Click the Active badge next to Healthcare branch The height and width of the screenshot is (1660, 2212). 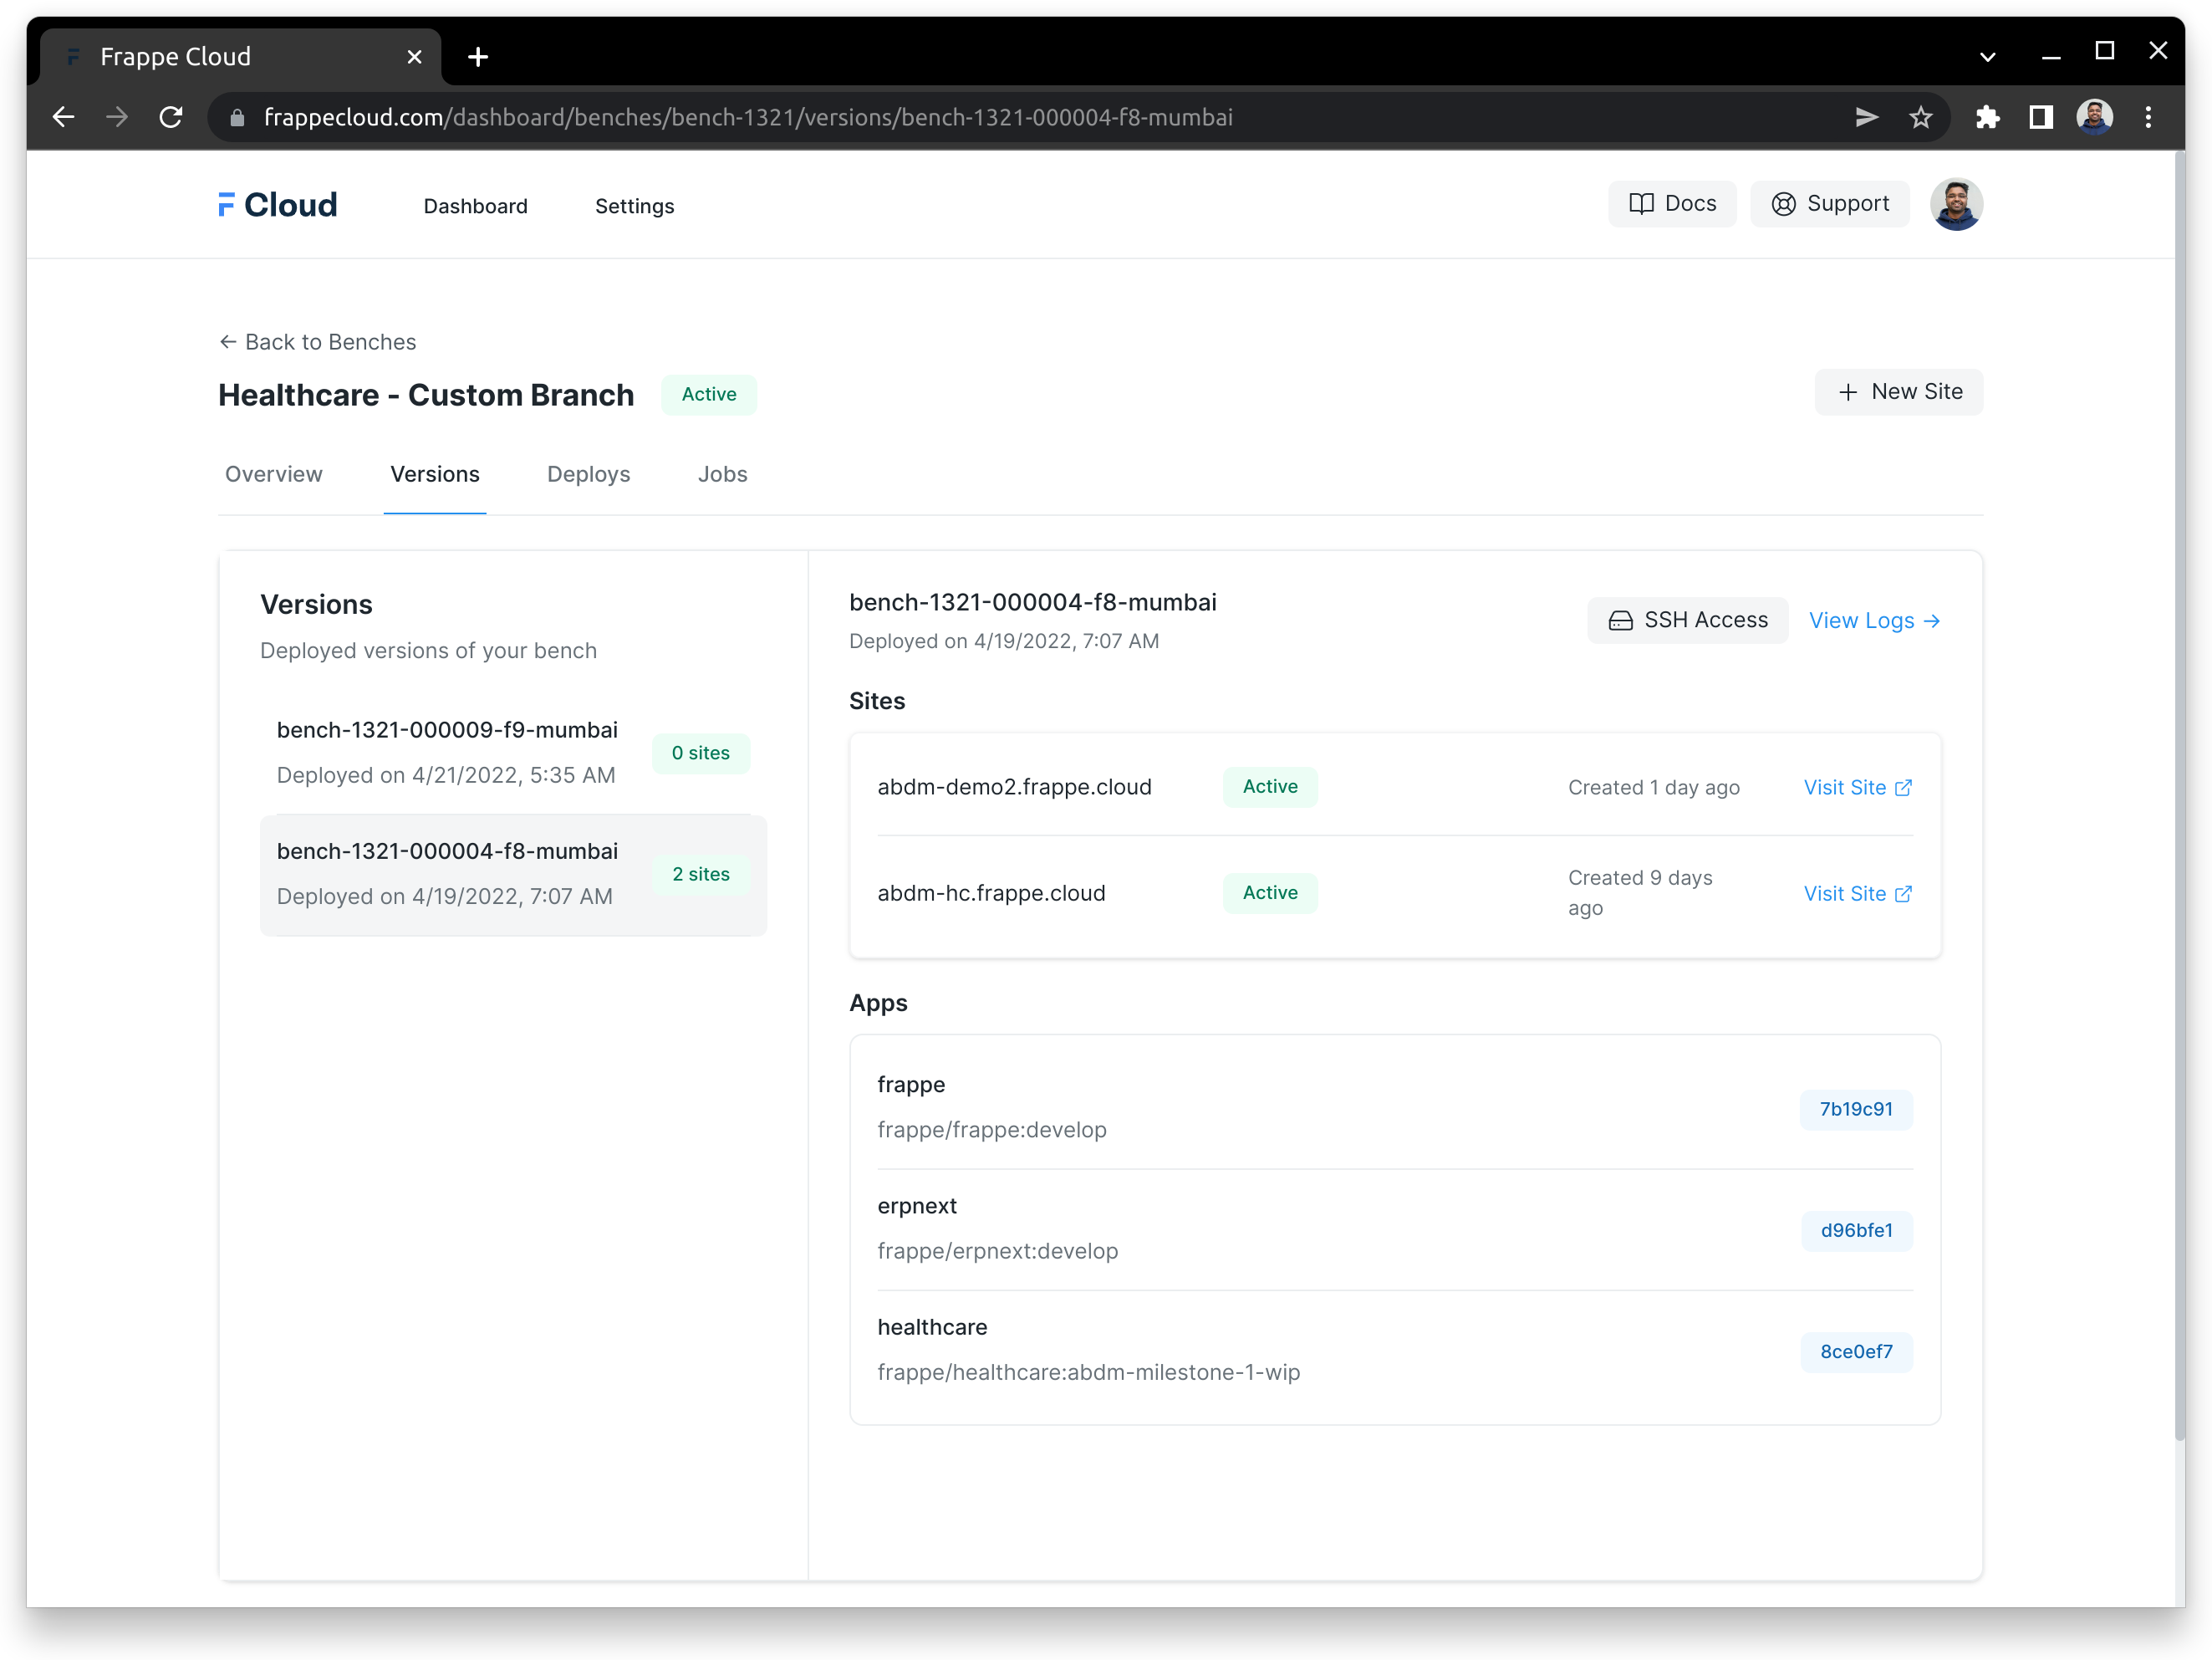pos(708,394)
